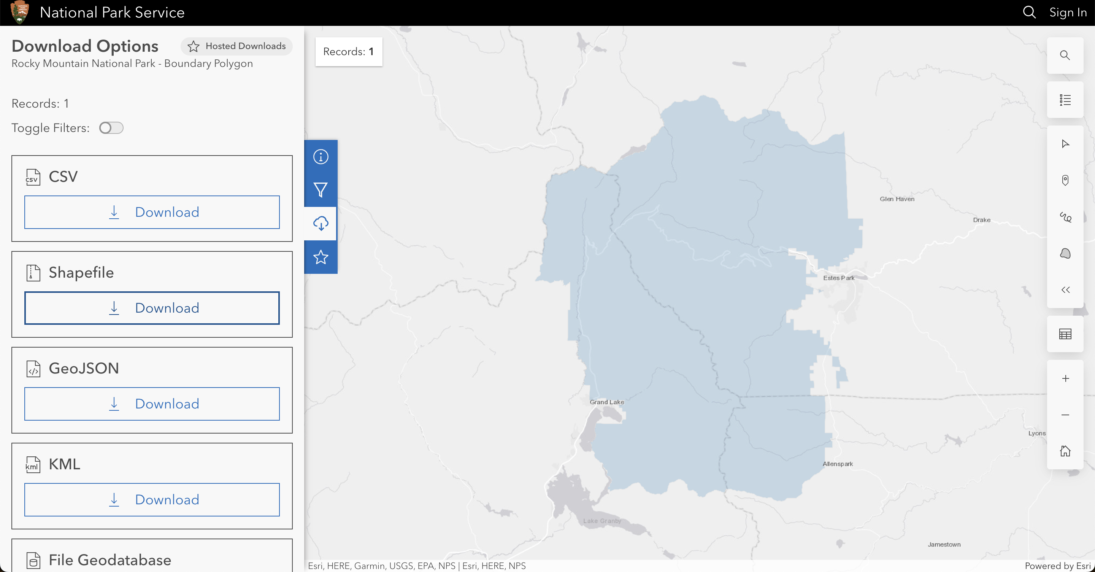Collapse the map tools panel

tap(1065, 290)
